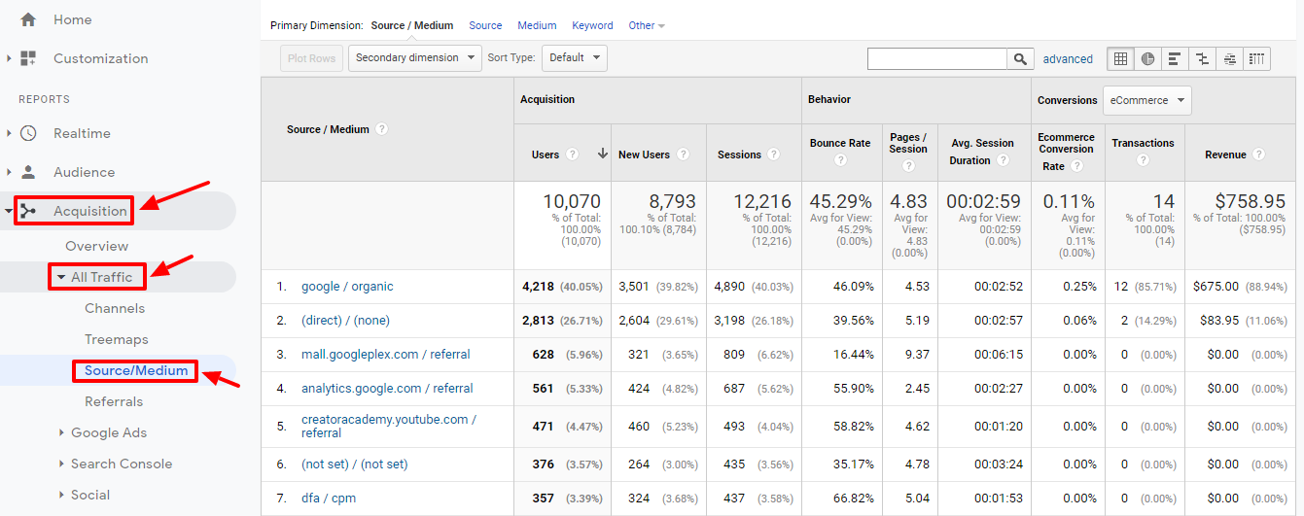Screen dimensions: 1304x516
Task: Switch to Performance bar view
Action: [1175, 58]
